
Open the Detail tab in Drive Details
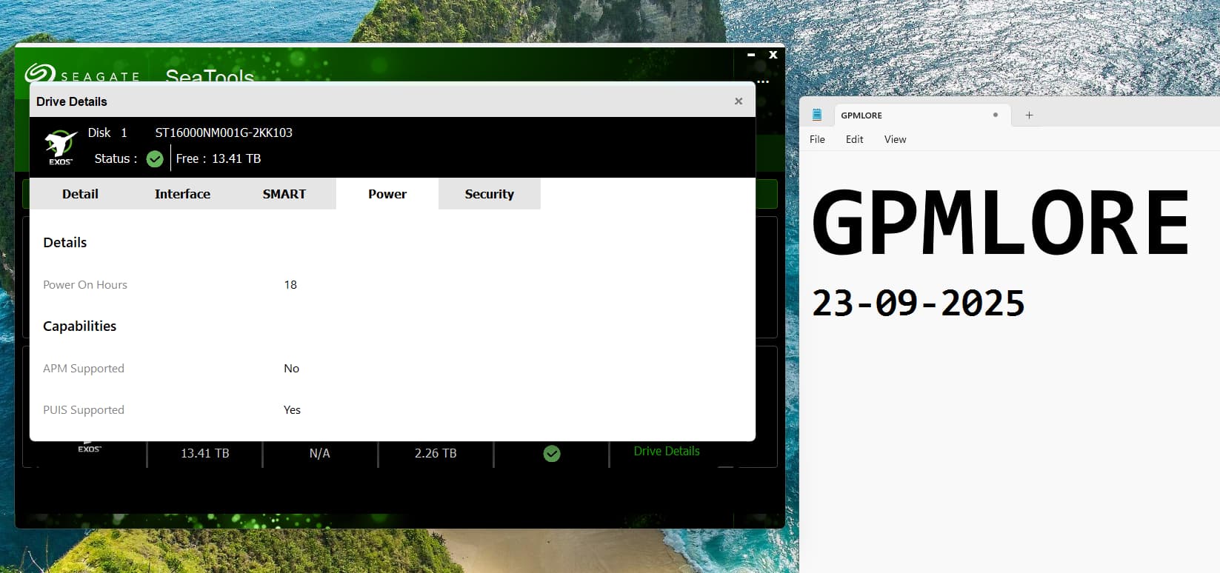[x=80, y=194]
